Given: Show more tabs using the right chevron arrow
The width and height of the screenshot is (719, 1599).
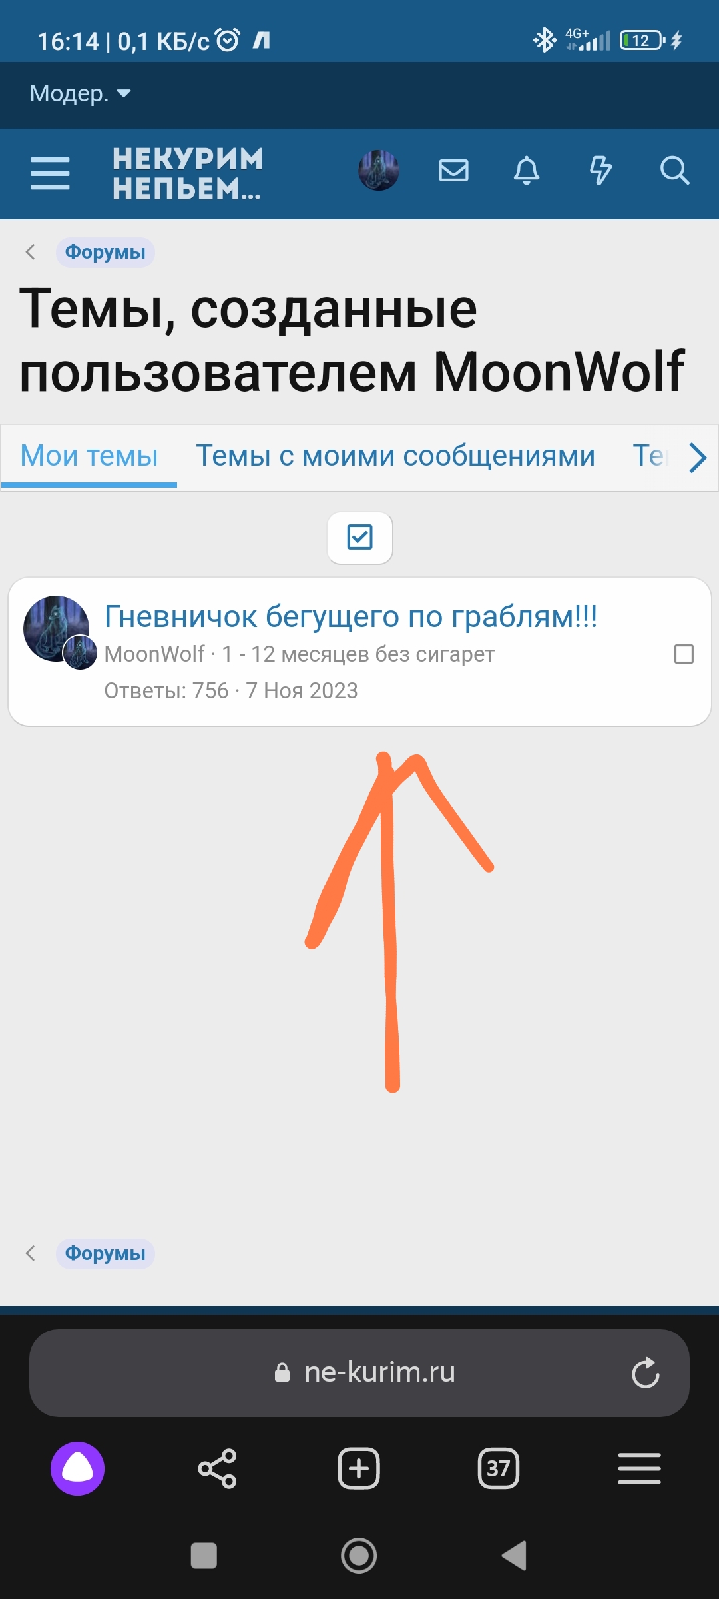Looking at the screenshot, I should tap(697, 458).
